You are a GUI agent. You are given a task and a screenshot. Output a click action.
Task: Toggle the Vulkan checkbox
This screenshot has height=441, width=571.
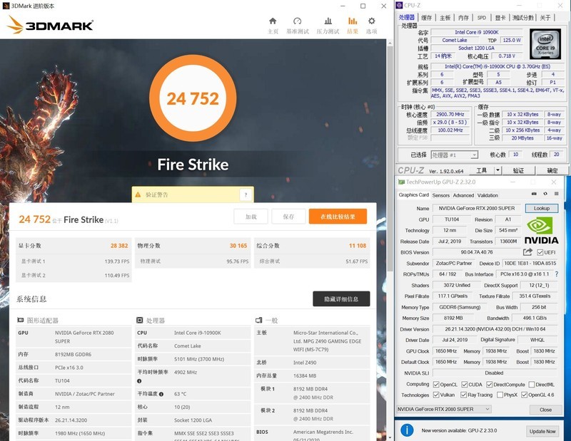(x=436, y=395)
